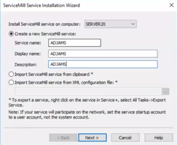177x145 pixels.
Task: Open Help for the wizard
Action: click(x=159, y=138)
